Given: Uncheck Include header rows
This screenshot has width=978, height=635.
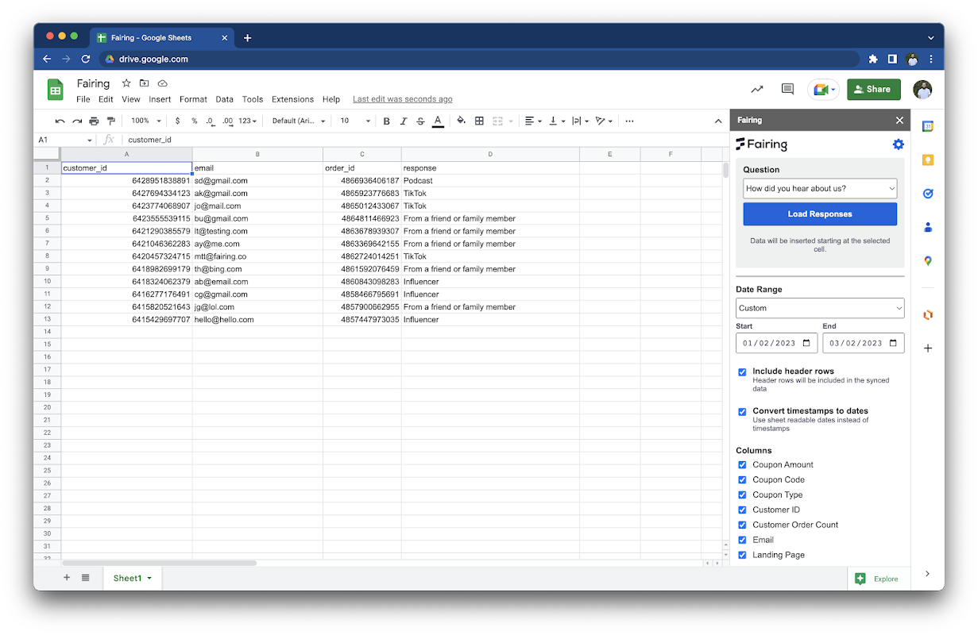Looking at the screenshot, I should point(742,371).
